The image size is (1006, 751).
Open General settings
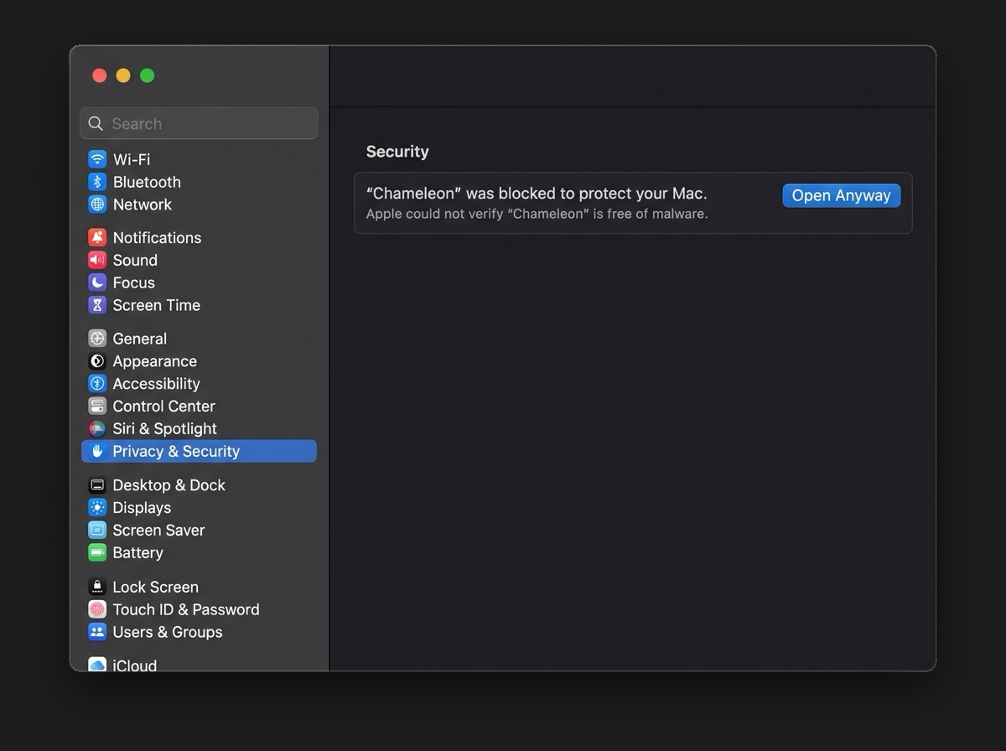(x=140, y=339)
